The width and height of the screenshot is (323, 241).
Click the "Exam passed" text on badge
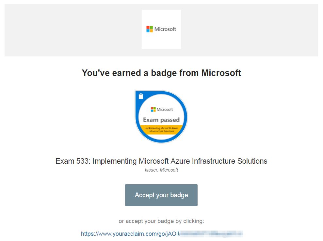(161, 120)
